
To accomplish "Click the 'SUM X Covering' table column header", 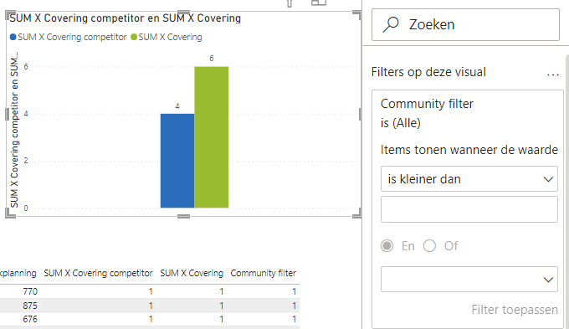I will click(192, 273).
